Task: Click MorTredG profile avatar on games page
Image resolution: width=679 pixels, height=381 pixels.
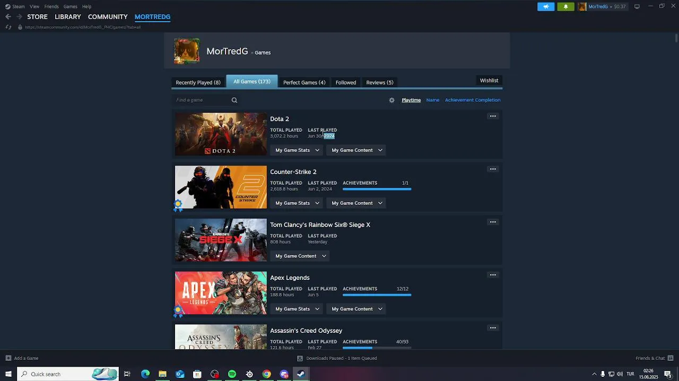Action: 187,51
